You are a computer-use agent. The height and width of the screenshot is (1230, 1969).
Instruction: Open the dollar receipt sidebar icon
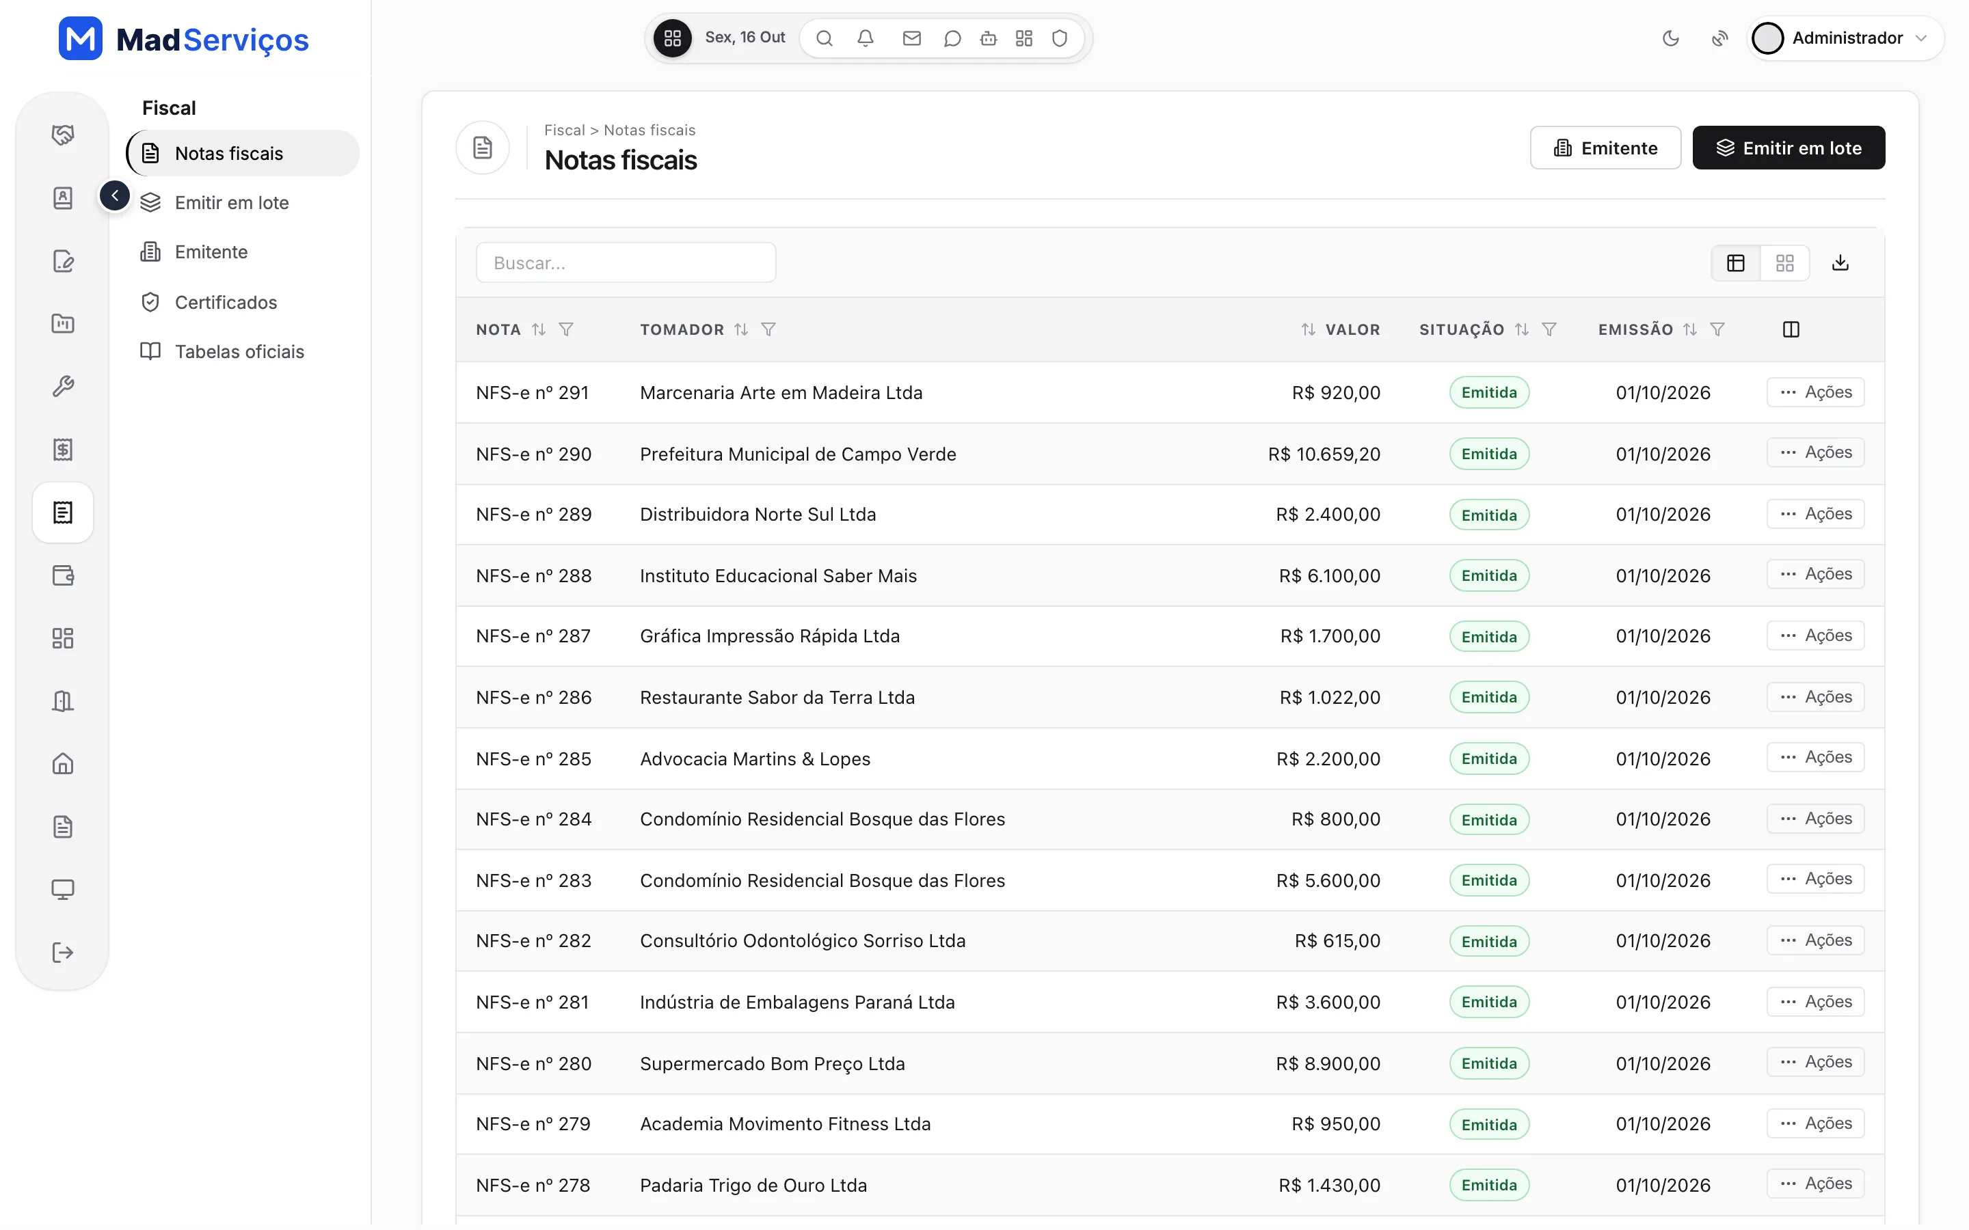point(63,450)
